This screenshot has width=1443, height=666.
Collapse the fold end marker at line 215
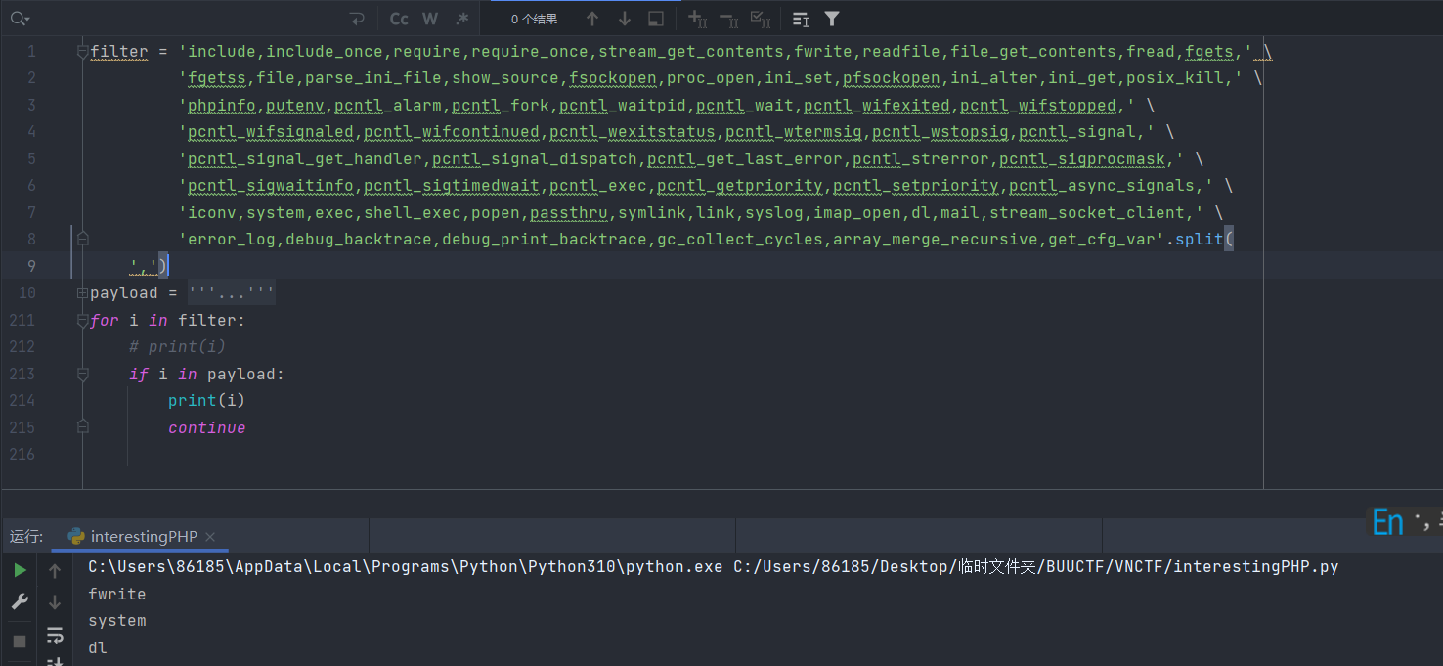click(82, 426)
